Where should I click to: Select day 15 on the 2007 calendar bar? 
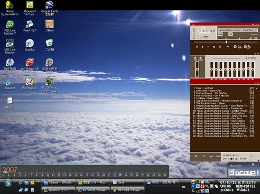click(x=76, y=175)
